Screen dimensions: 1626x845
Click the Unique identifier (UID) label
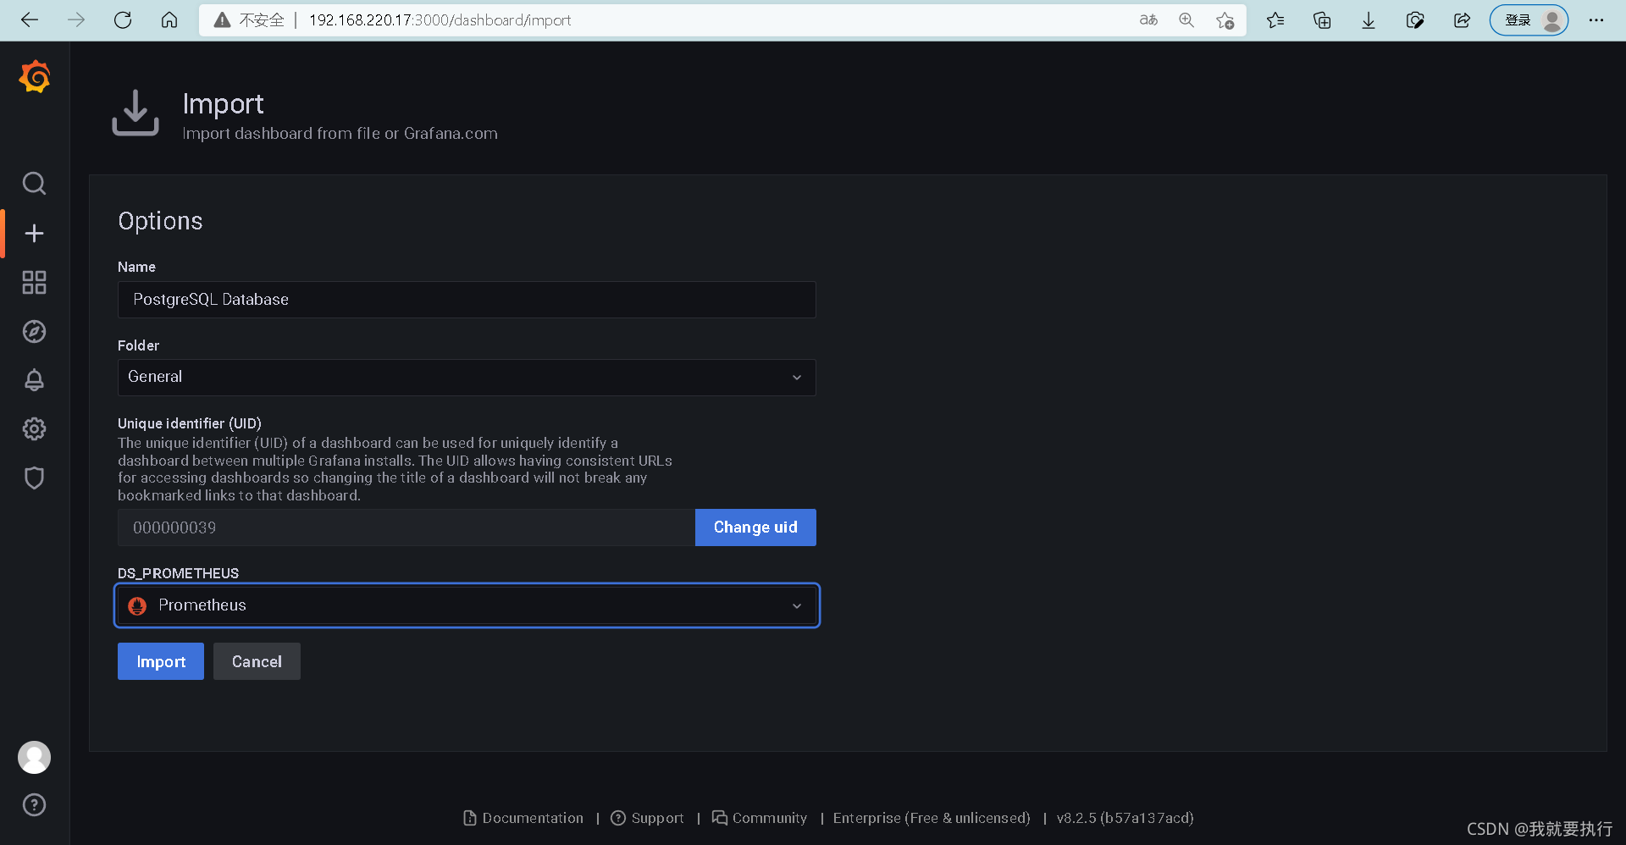[190, 423]
